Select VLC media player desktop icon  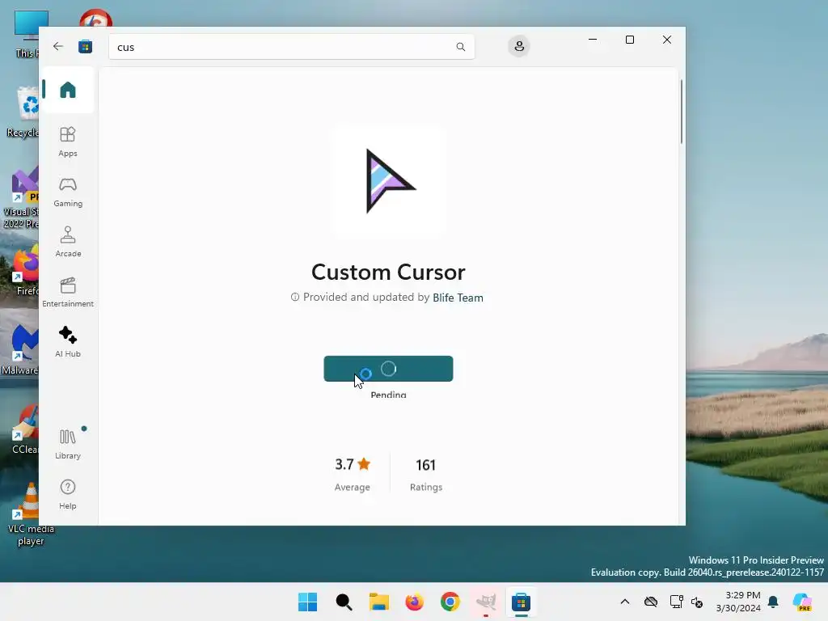pyautogui.click(x=30, y=513)
